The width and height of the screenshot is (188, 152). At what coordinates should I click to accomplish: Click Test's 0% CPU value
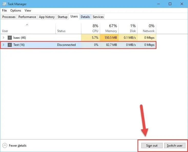tap(96, 45)
